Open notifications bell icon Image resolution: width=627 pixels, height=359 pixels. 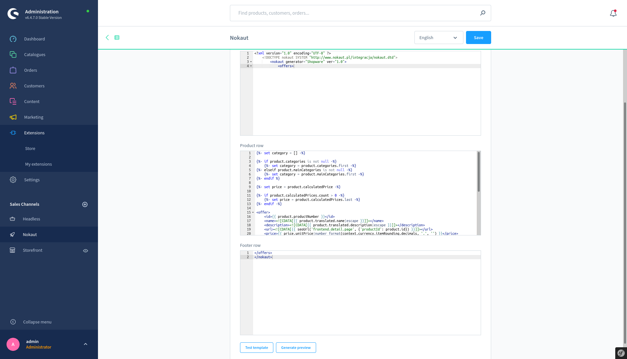point(613,13)
